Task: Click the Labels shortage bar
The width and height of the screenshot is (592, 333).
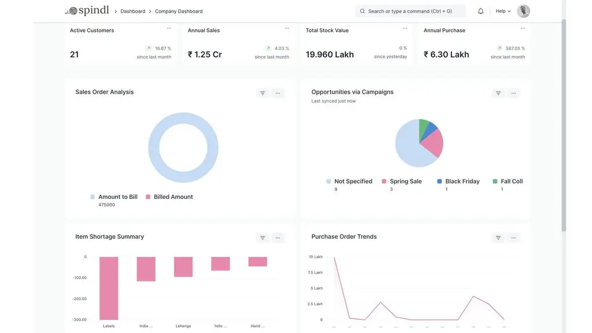Action: tap(109, 288)
